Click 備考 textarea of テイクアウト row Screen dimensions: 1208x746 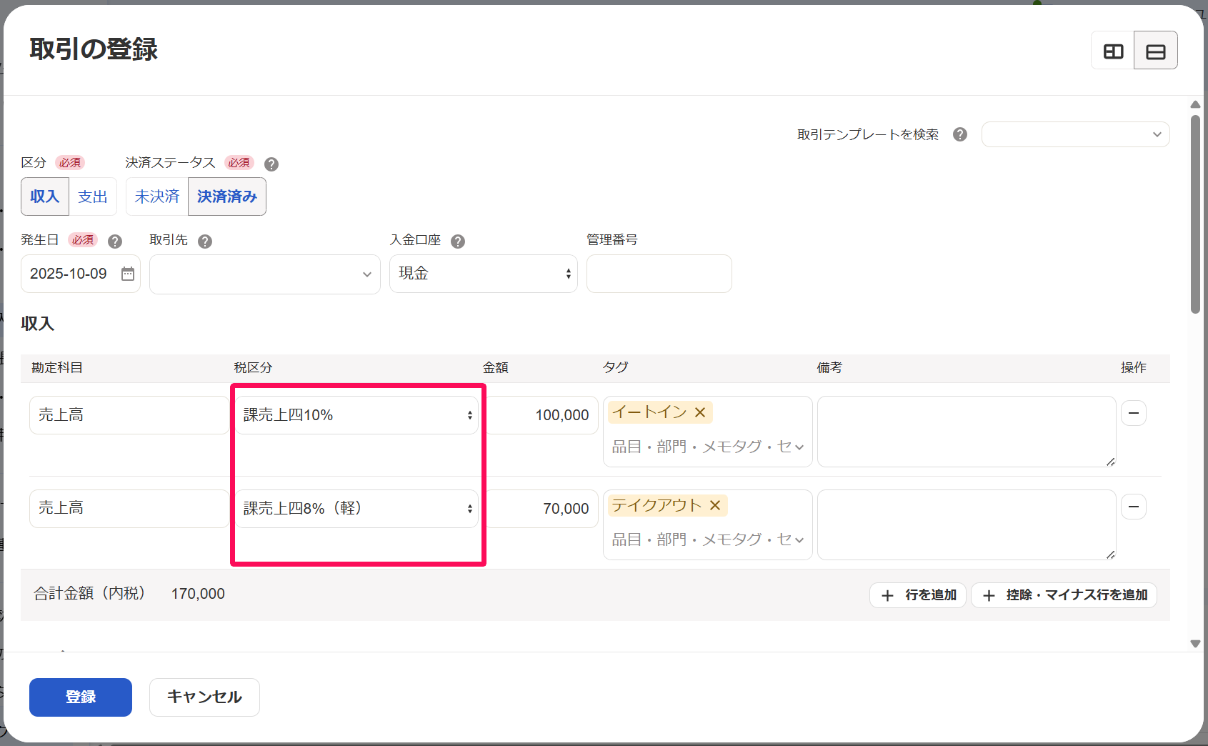click(x=967, y=524)
